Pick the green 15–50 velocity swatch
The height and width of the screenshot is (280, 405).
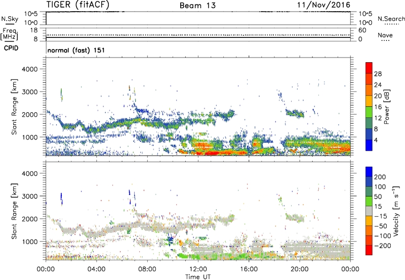click(x=369, y=201)
